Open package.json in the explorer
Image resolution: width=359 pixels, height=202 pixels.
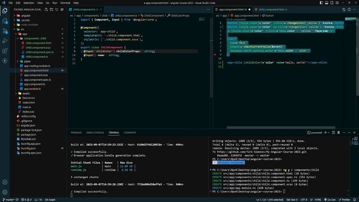click(29, 135)
